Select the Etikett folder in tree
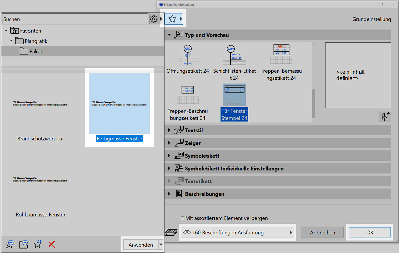 (37, 52)
